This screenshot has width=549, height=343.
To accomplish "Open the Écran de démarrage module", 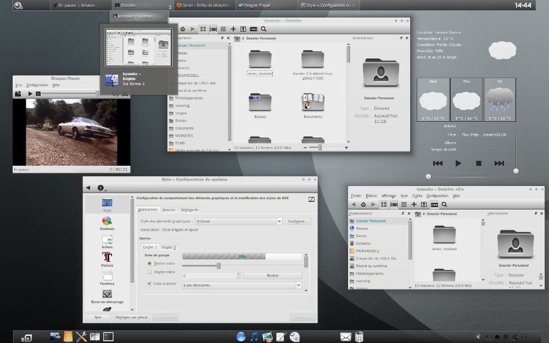I will point(107,296).
